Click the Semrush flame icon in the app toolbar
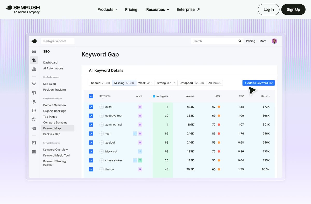Viewport: 311px width, 204px height. point(34,41)
